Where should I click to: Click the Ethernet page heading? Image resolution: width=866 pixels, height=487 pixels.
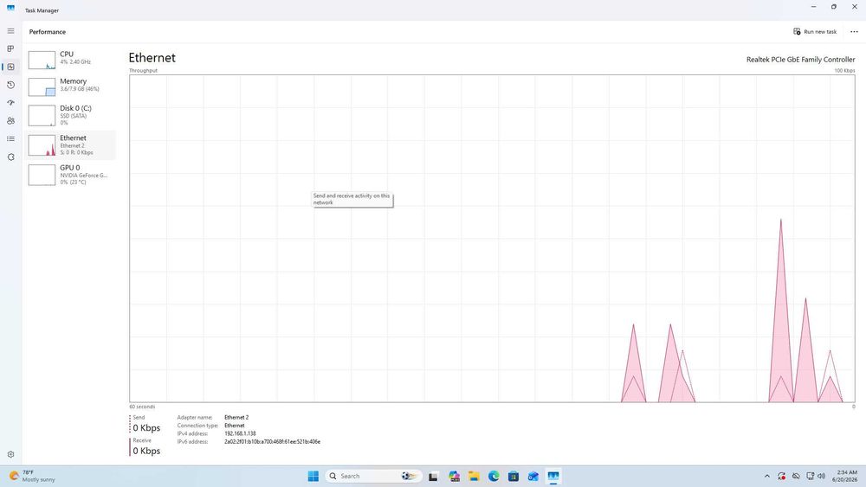click(152, 58)
